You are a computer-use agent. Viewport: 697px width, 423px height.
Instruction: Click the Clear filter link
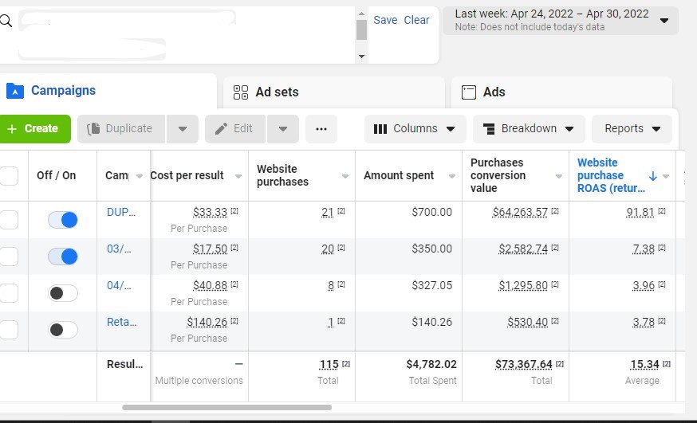coord(416,20)
